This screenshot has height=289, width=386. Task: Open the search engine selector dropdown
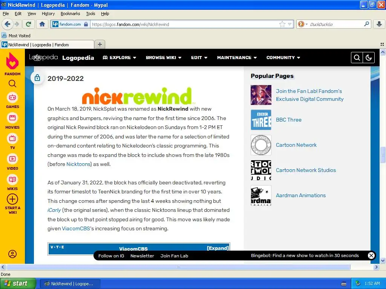303,24
